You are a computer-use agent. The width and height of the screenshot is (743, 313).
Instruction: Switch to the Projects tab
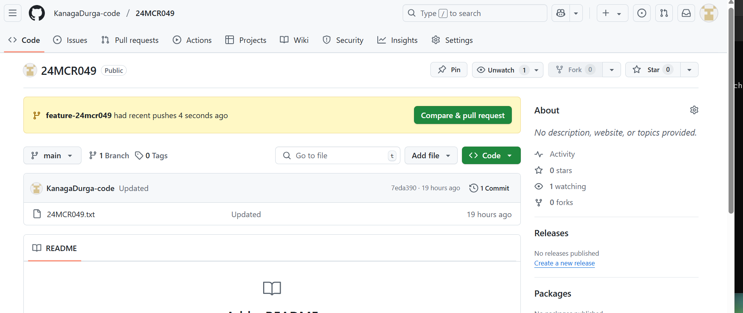tap(246, 40)
